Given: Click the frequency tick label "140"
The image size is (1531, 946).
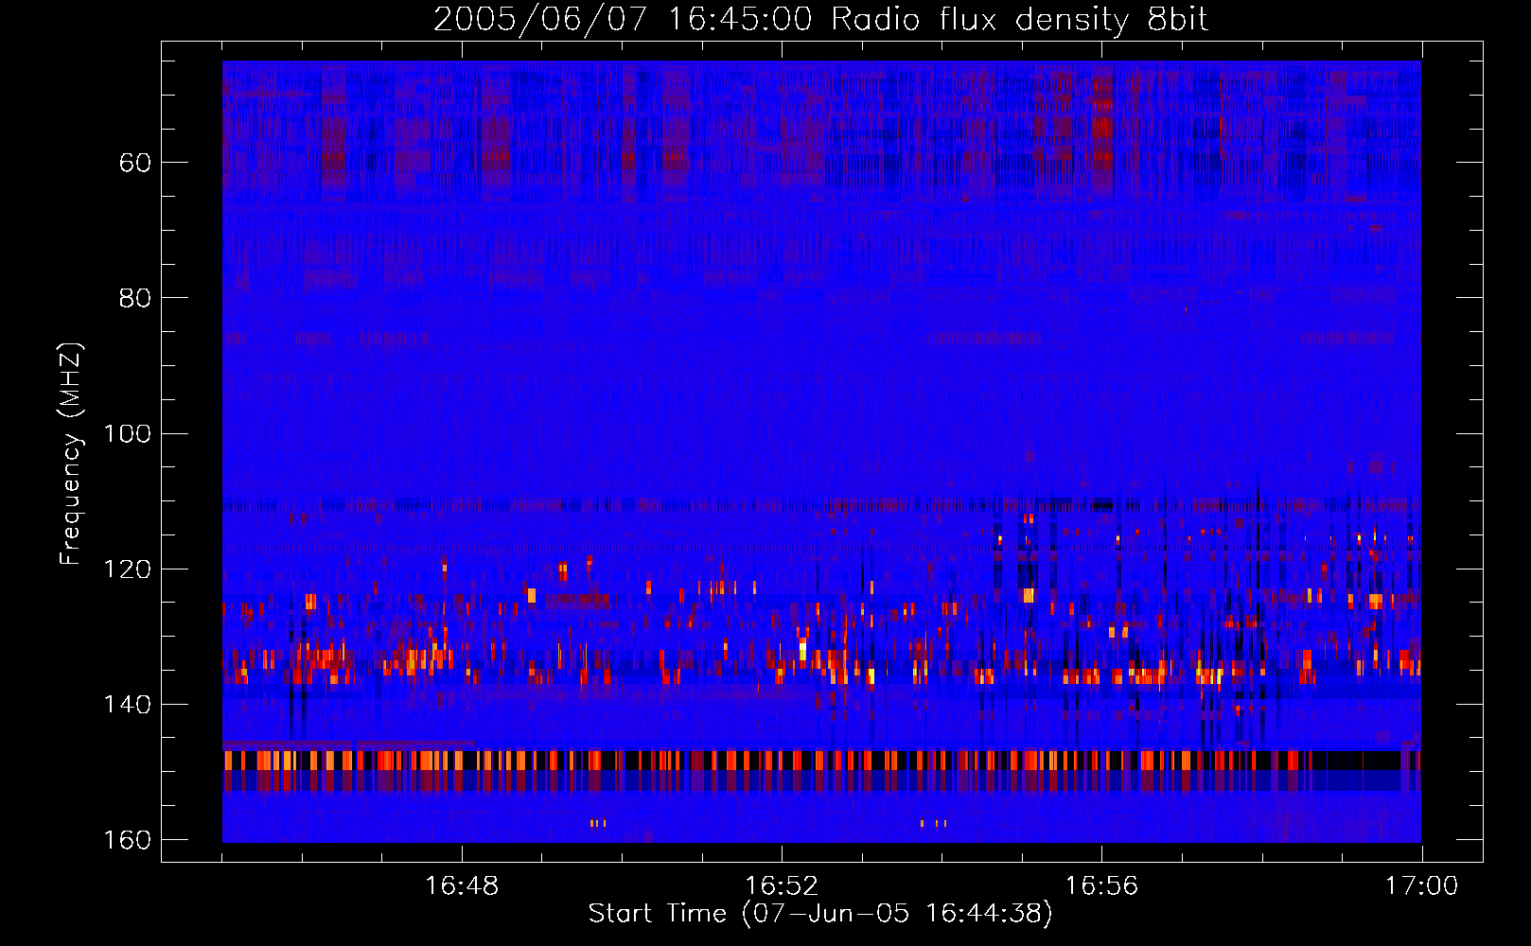Looking at the screenshot, I should [127, 705].
